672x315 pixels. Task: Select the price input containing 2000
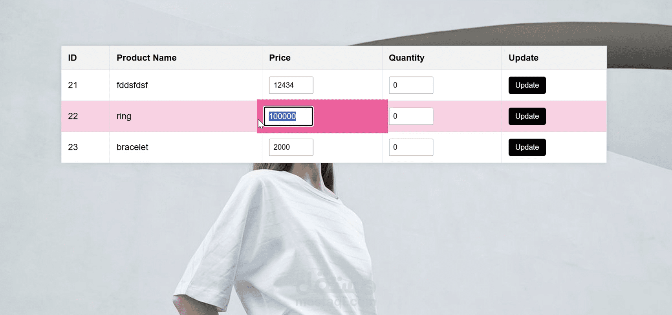(291, 147)
